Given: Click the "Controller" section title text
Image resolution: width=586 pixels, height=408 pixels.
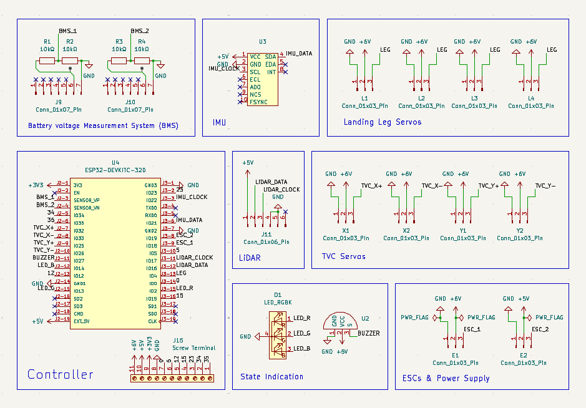Looking at the screenshot, I should [60, 374].
